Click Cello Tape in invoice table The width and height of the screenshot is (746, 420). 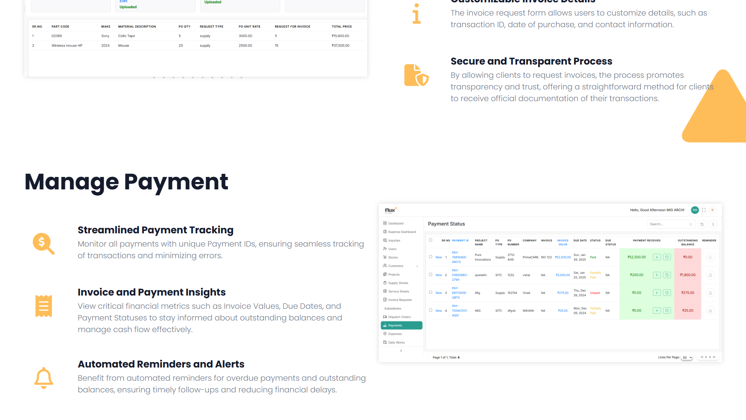[127, 36]
